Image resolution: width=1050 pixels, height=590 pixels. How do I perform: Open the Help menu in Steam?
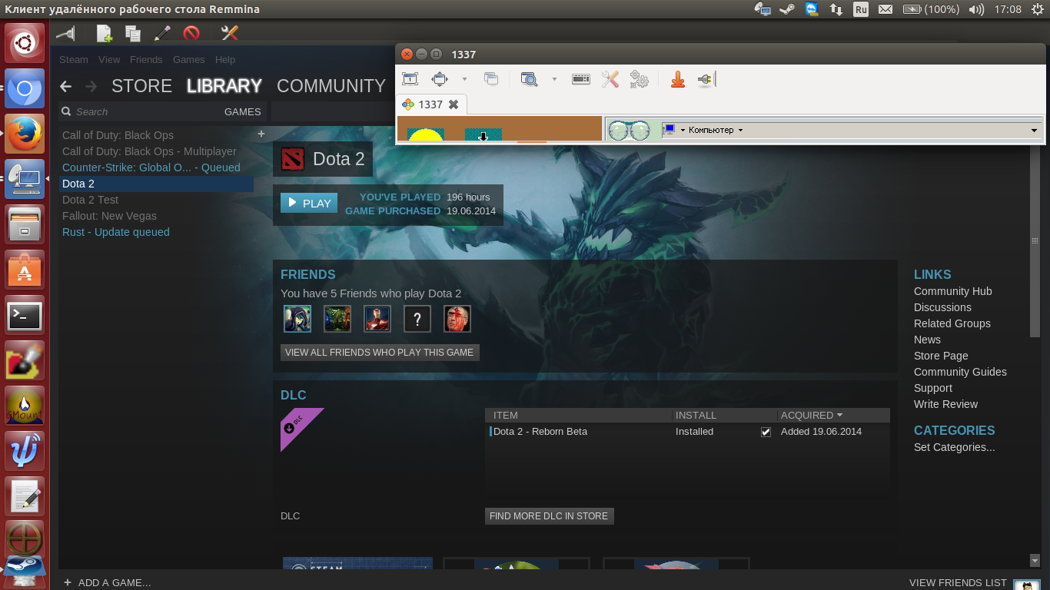tap(225, 59)
